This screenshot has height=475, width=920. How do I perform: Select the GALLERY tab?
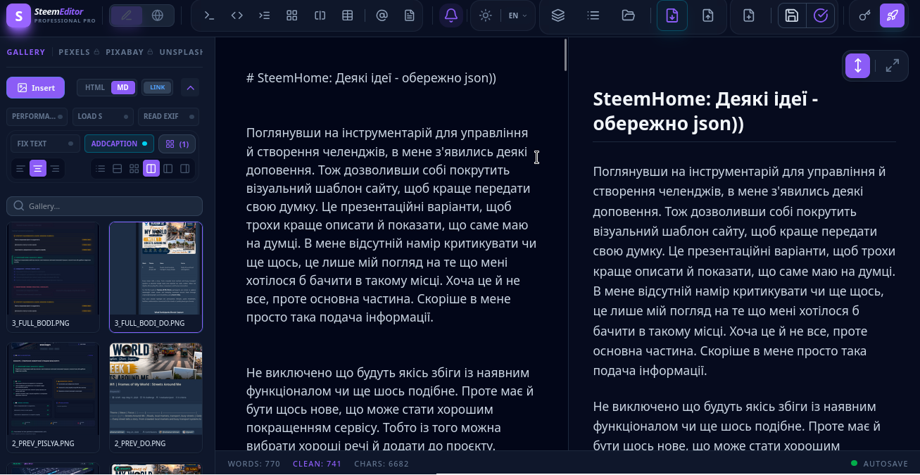[26, 52]
